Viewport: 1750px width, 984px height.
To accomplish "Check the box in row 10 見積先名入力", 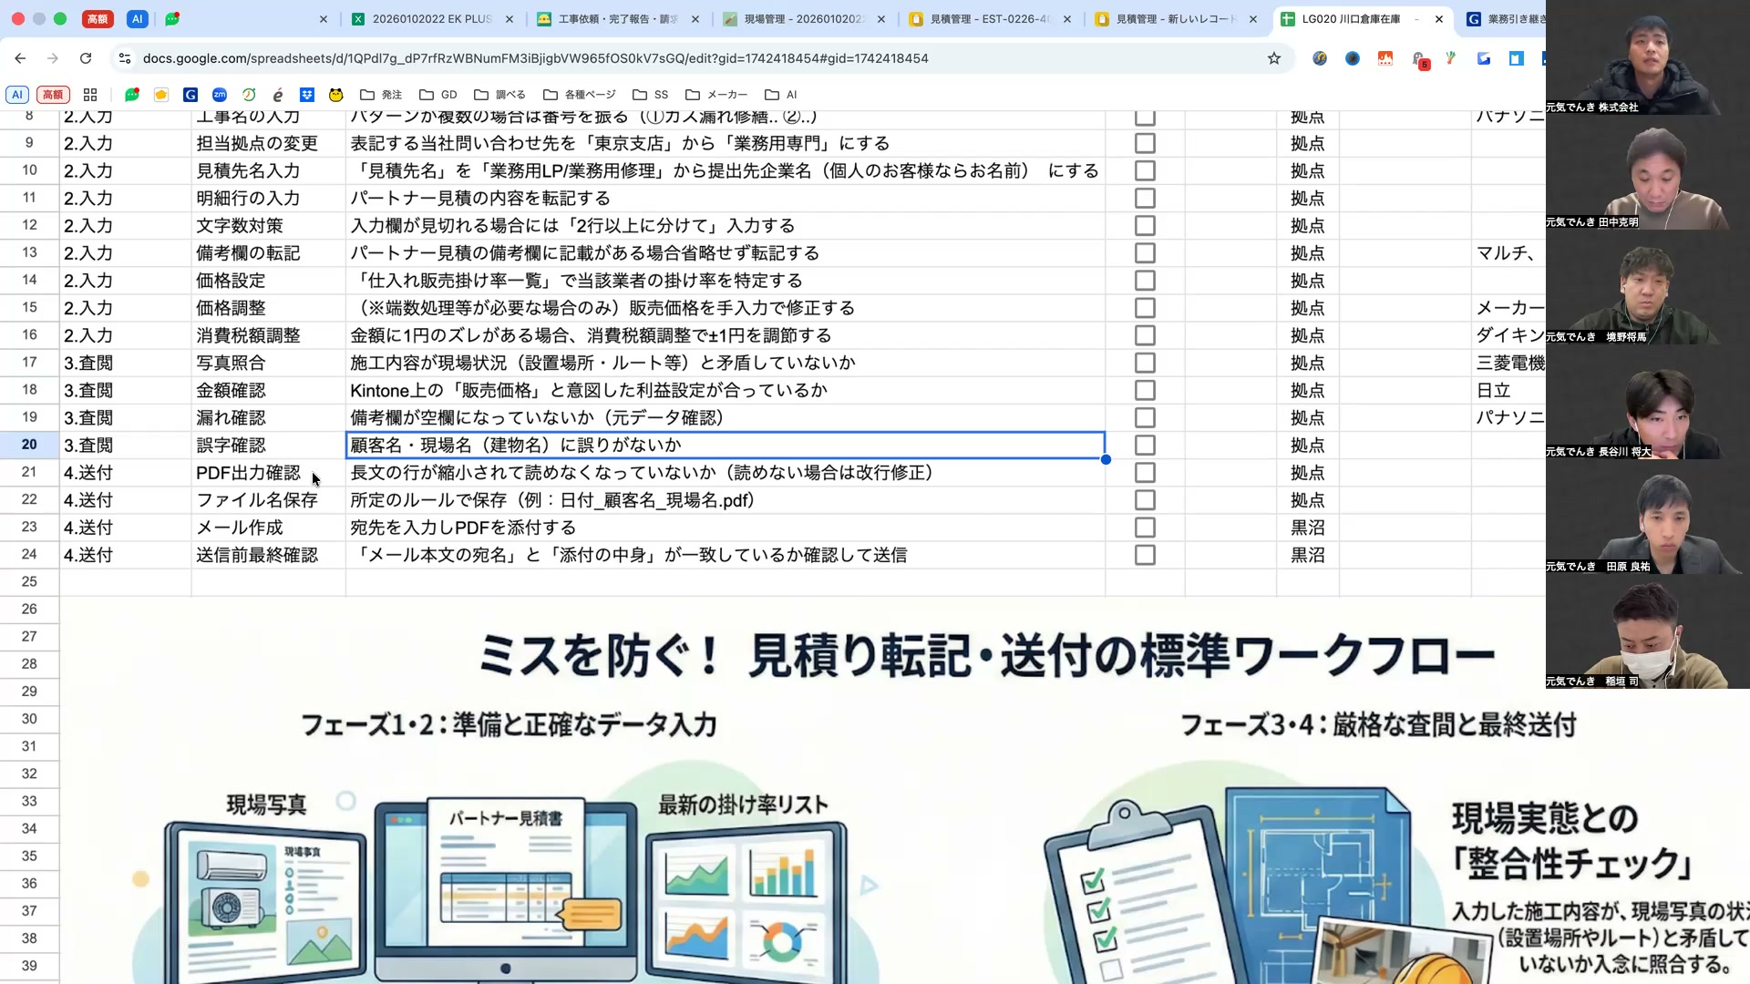I will coord(1145,171).
